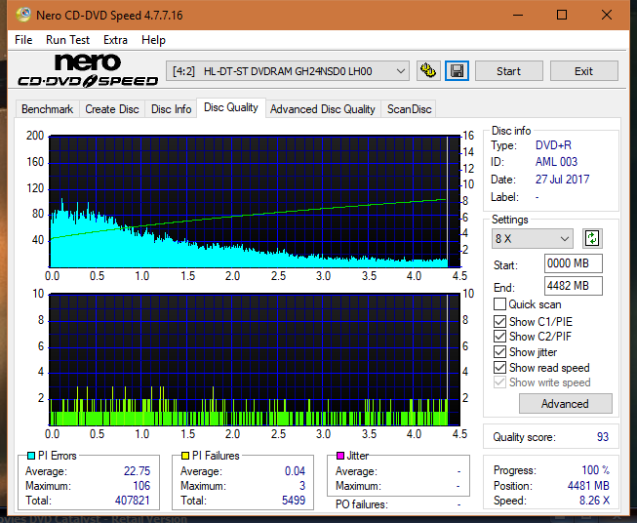Open the drive selection dropdown
The image size is (637, 523).
[287, 71]
